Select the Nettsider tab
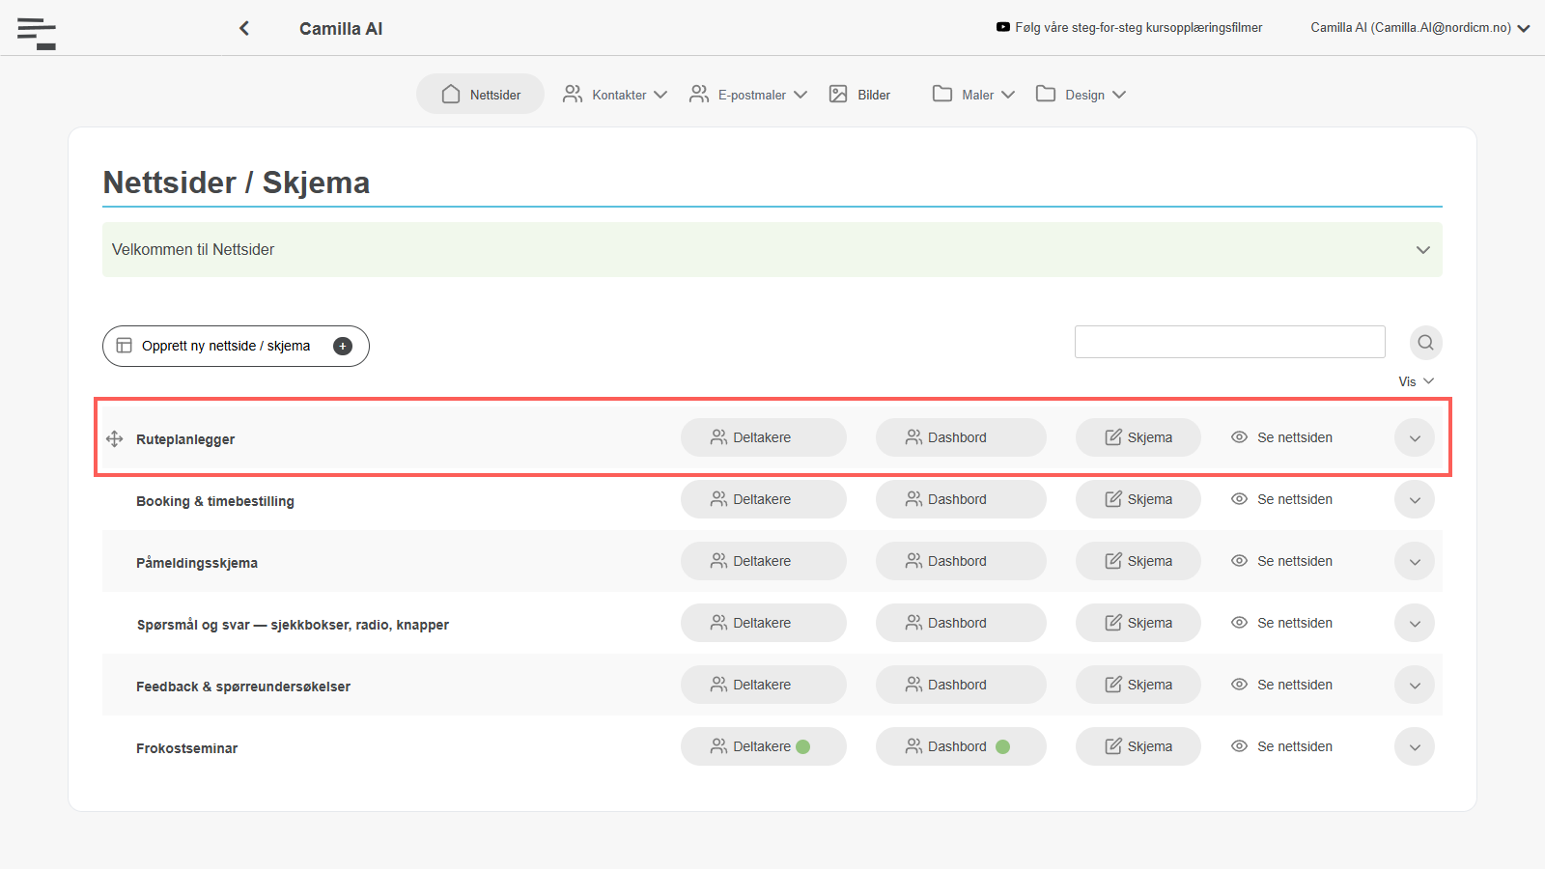The width and height of the screenshot is (1545, 869). tap(481, 95)
